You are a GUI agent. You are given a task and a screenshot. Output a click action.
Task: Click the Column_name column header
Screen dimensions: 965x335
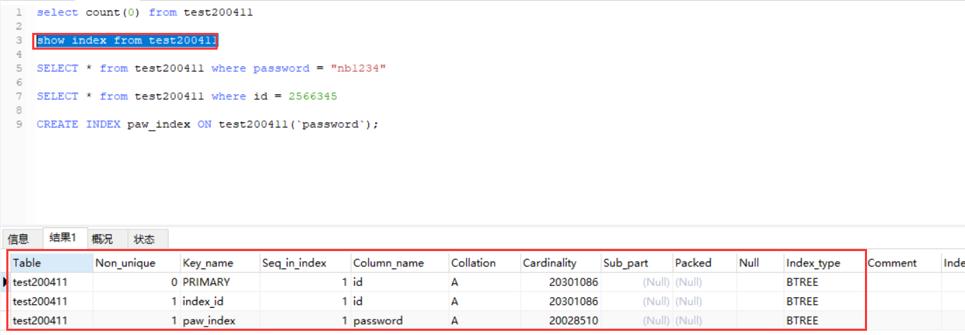click(400, 263)
